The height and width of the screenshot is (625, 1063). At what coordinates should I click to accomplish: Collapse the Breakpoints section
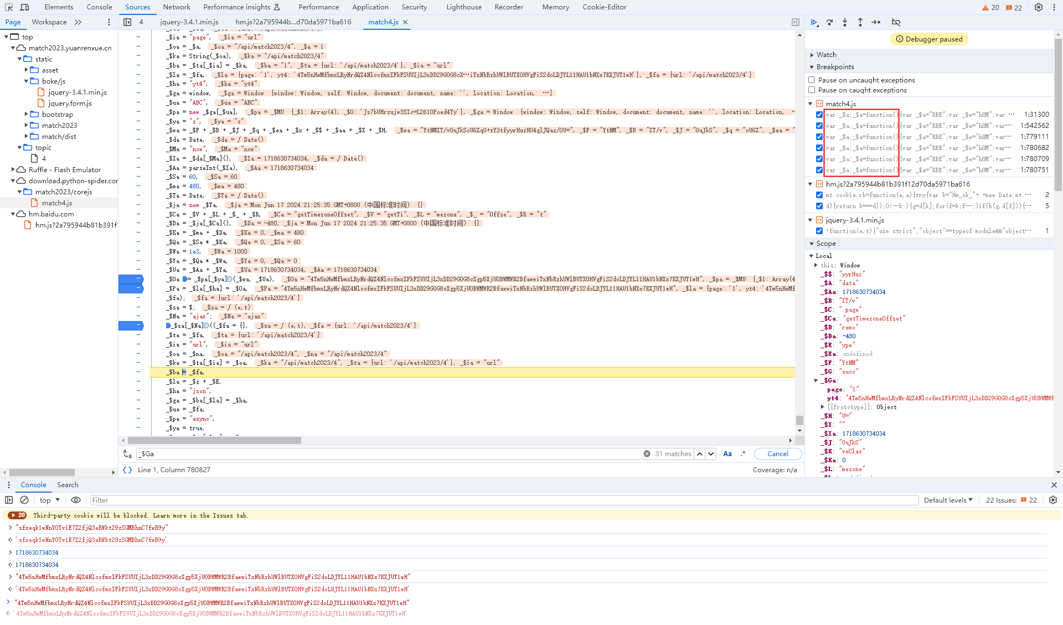click(x=812, y=67)
